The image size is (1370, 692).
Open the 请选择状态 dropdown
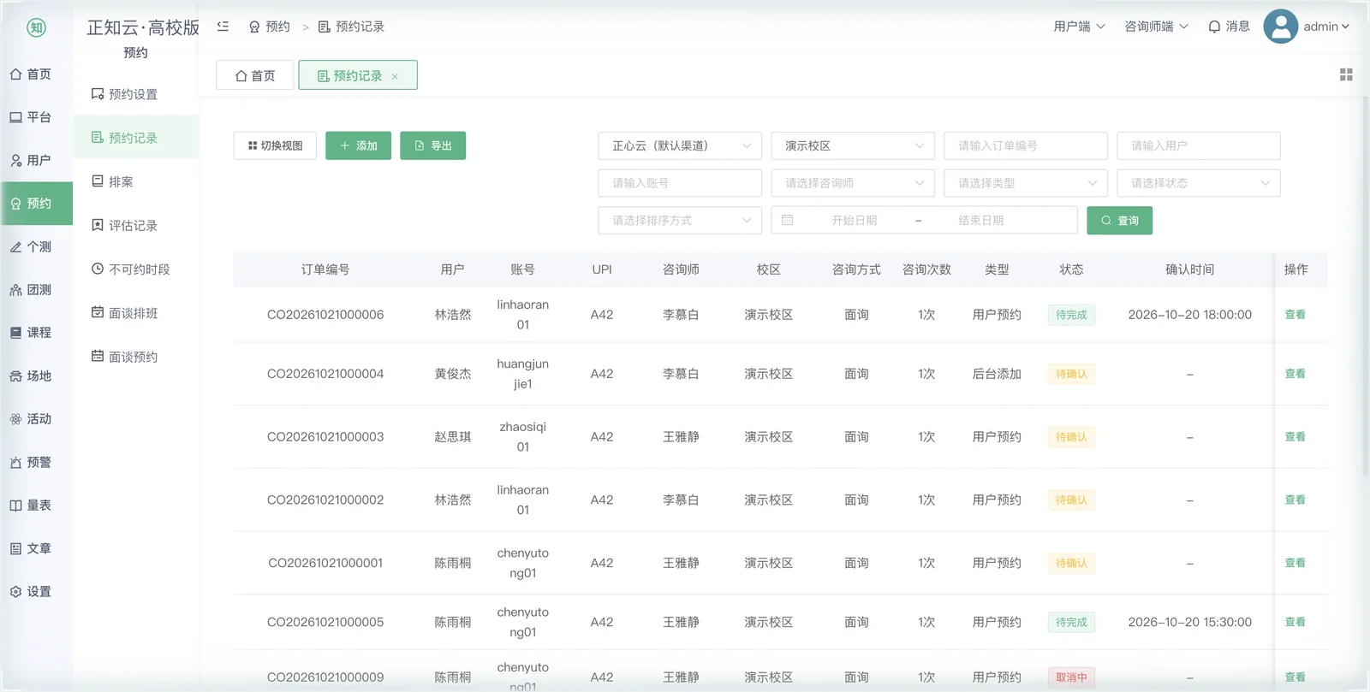pyautogui.click(x=1199, y=183)
